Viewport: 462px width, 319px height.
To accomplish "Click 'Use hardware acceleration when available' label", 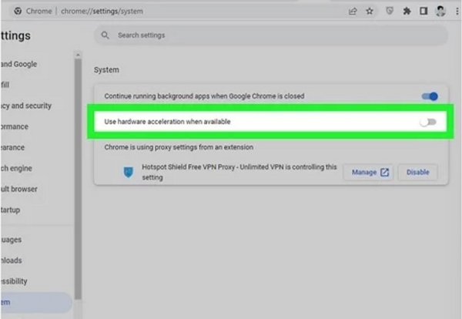I will tap(167, 122).
